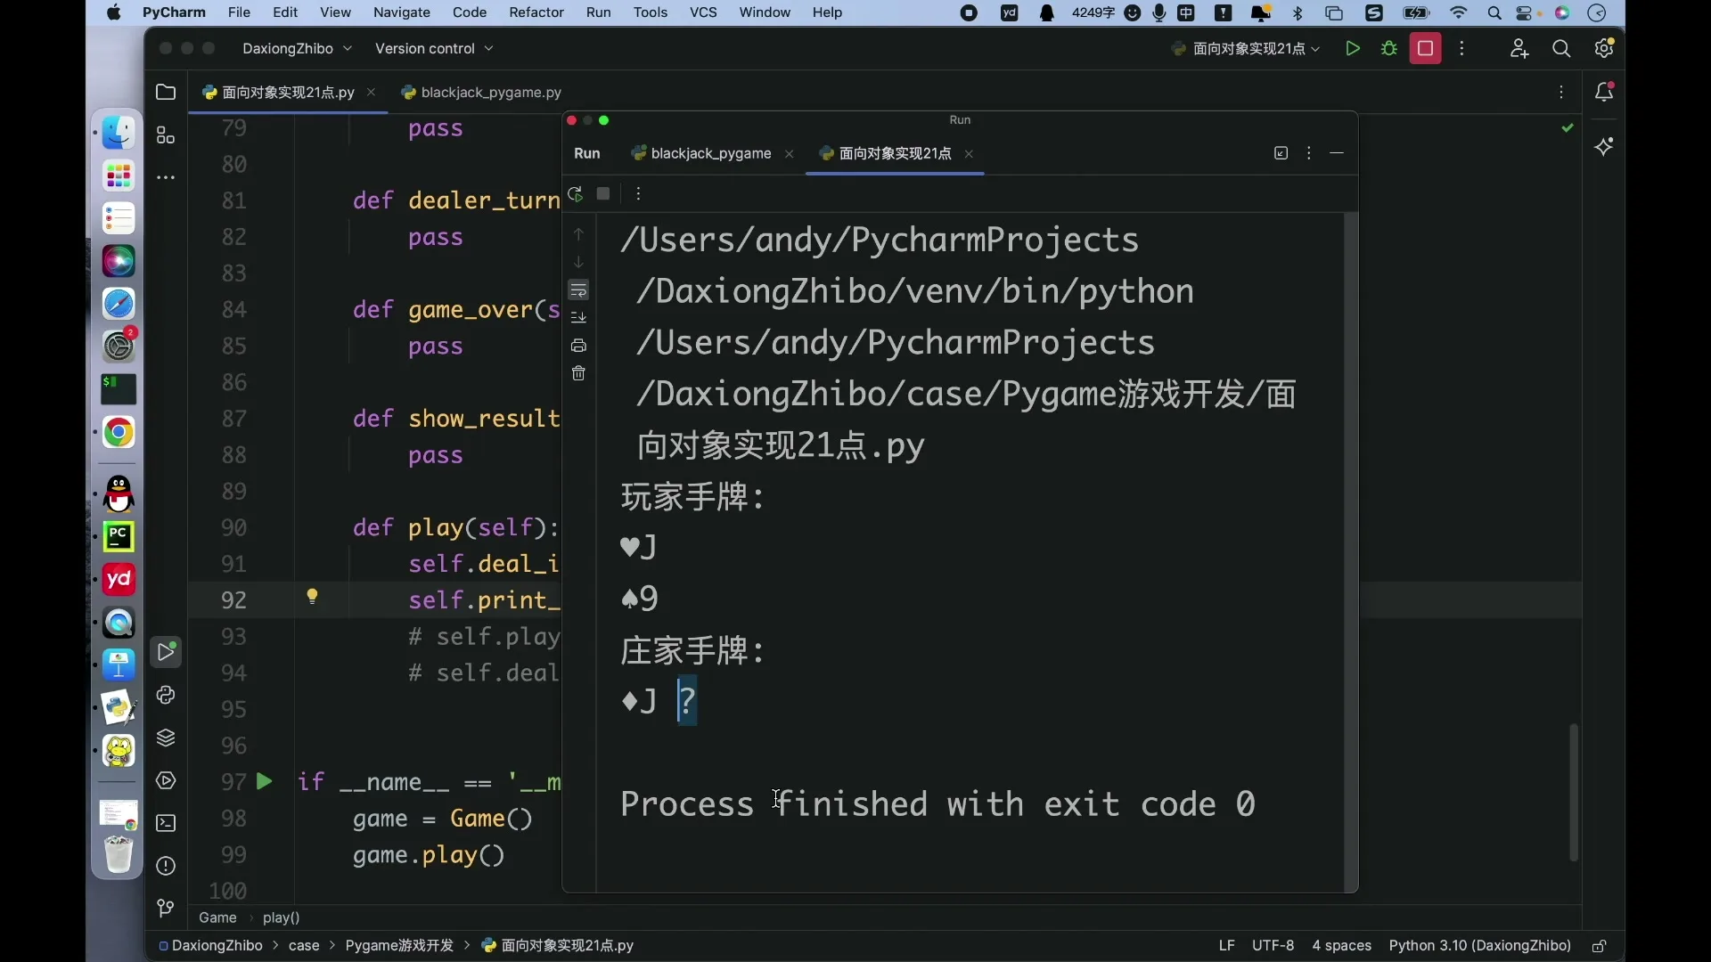This screenshot has width=1711, height=962.
Task: Rerun the script in Run window
Action: point(576,194)
